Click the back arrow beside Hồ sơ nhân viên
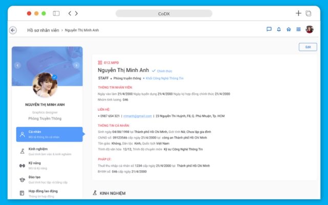 coord(13,30)
